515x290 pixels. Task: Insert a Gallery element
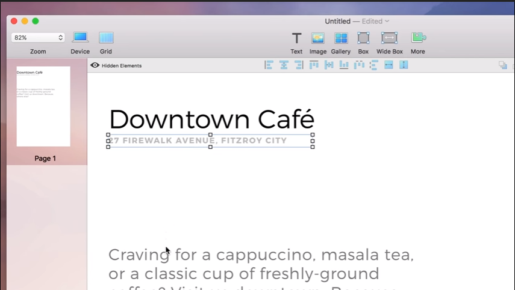click(x=341, y=38)
